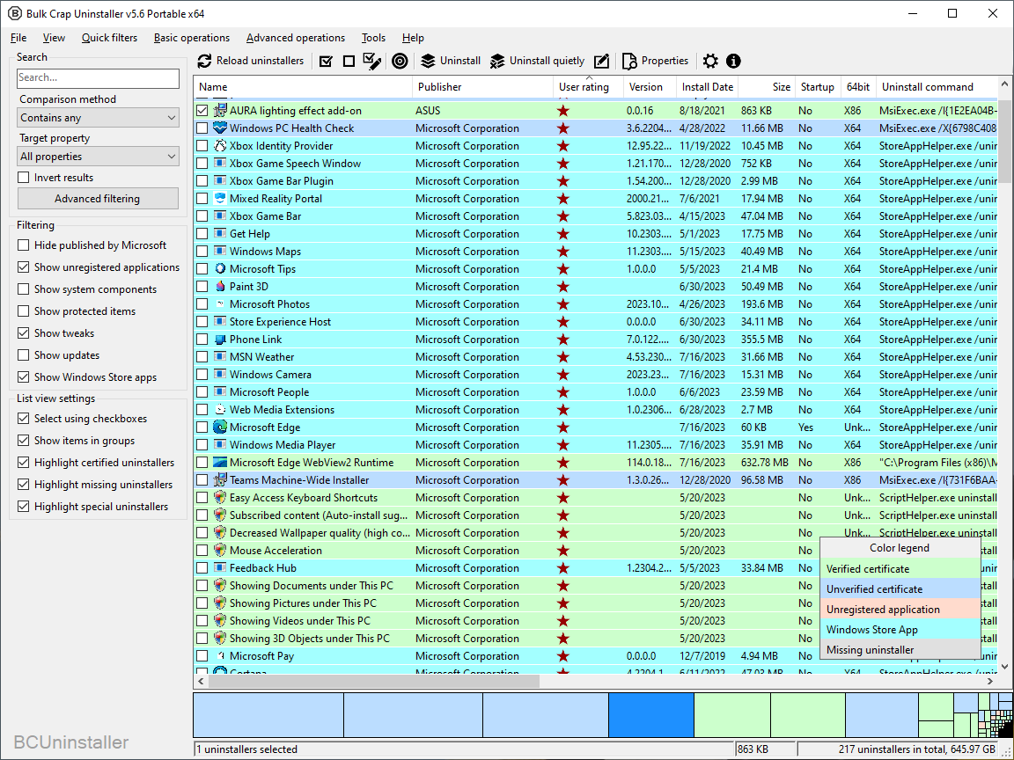Click the Paint 3D app icon
1014x760 pixels.
220,286
